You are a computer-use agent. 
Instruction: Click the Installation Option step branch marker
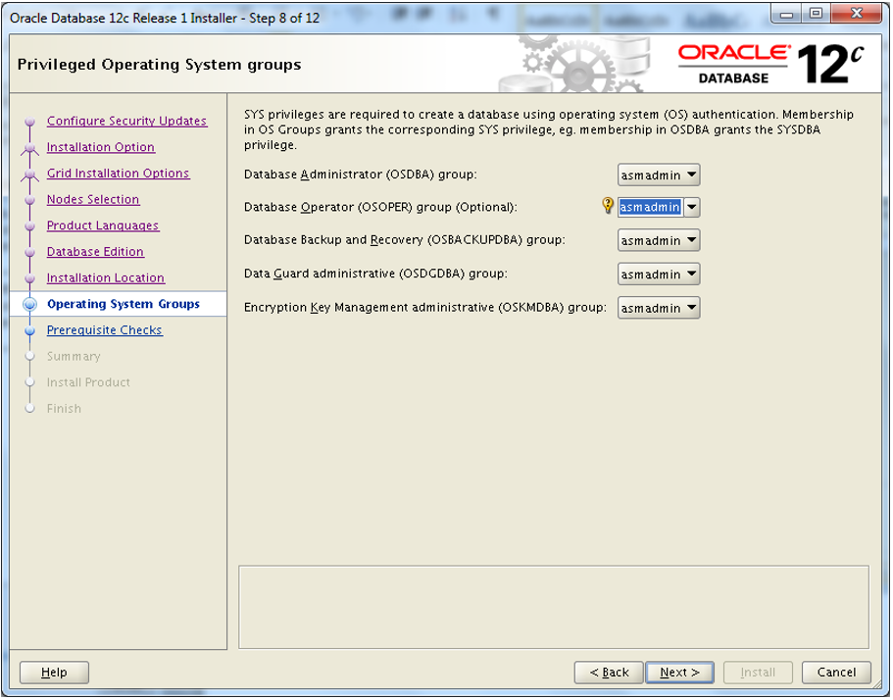click(29, 149)
